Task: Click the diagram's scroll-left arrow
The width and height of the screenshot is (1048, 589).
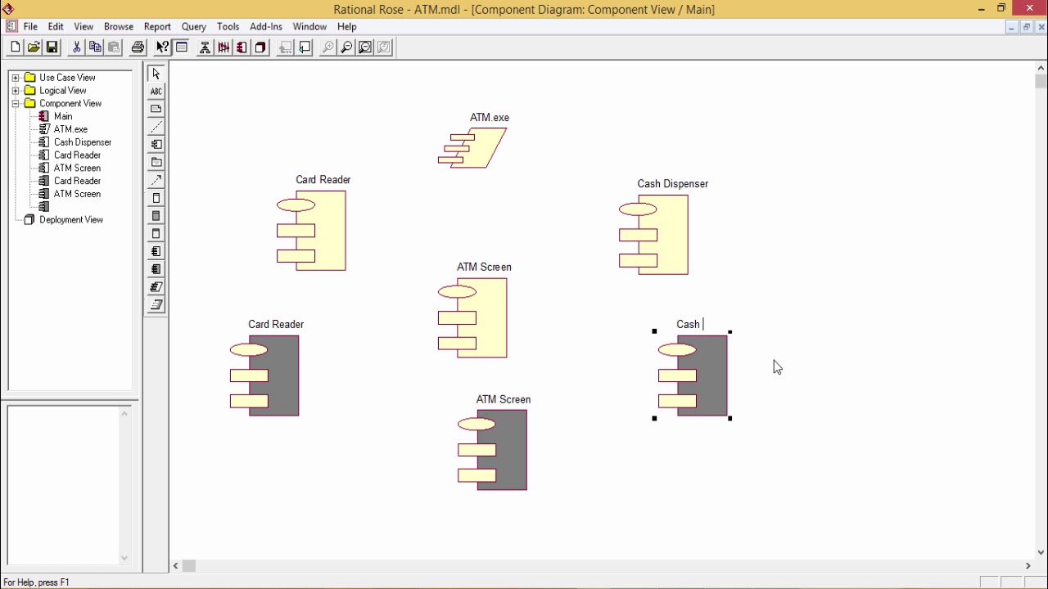Action: [x=176, y=565]
